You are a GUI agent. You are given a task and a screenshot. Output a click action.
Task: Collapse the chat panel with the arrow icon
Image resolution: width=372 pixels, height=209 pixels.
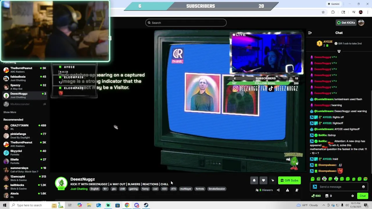click(x=310, y=33)
